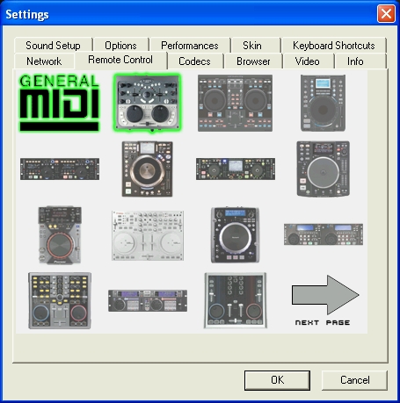This screenshot has width=400, height=403.
Task: Pick the rack-mount dual CD player with blue displays
Action: click(x=324, y=234)
